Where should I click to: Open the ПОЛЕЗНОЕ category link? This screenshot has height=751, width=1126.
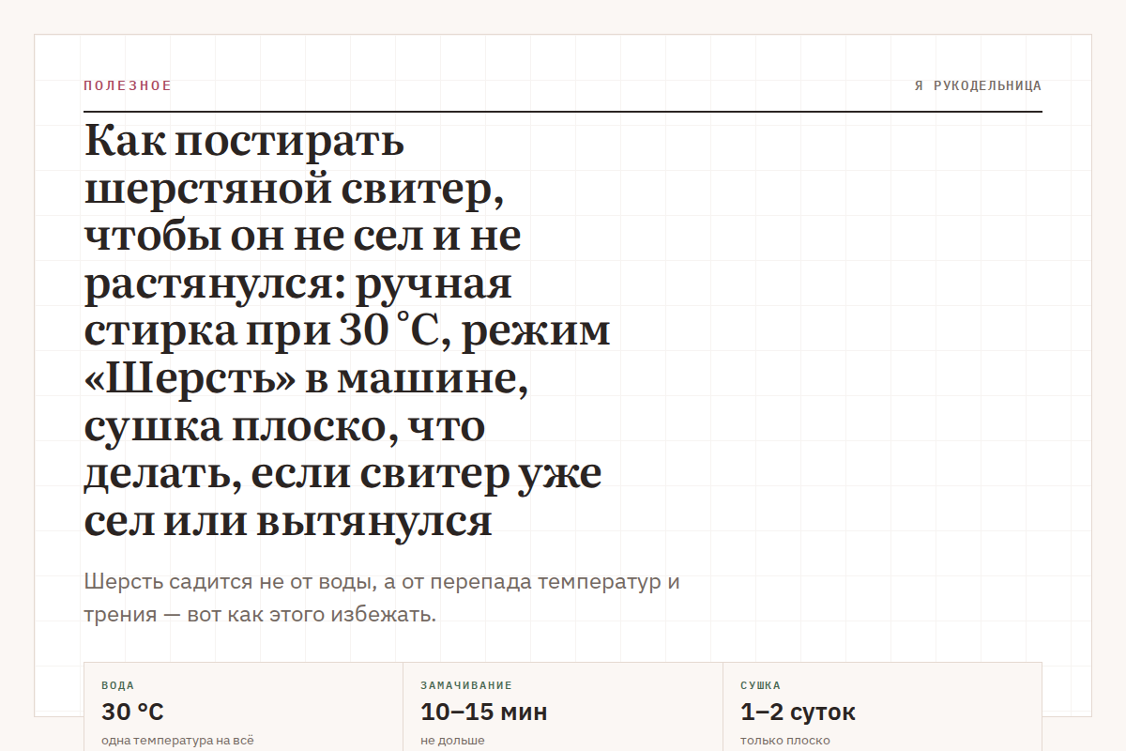point(128,85)
